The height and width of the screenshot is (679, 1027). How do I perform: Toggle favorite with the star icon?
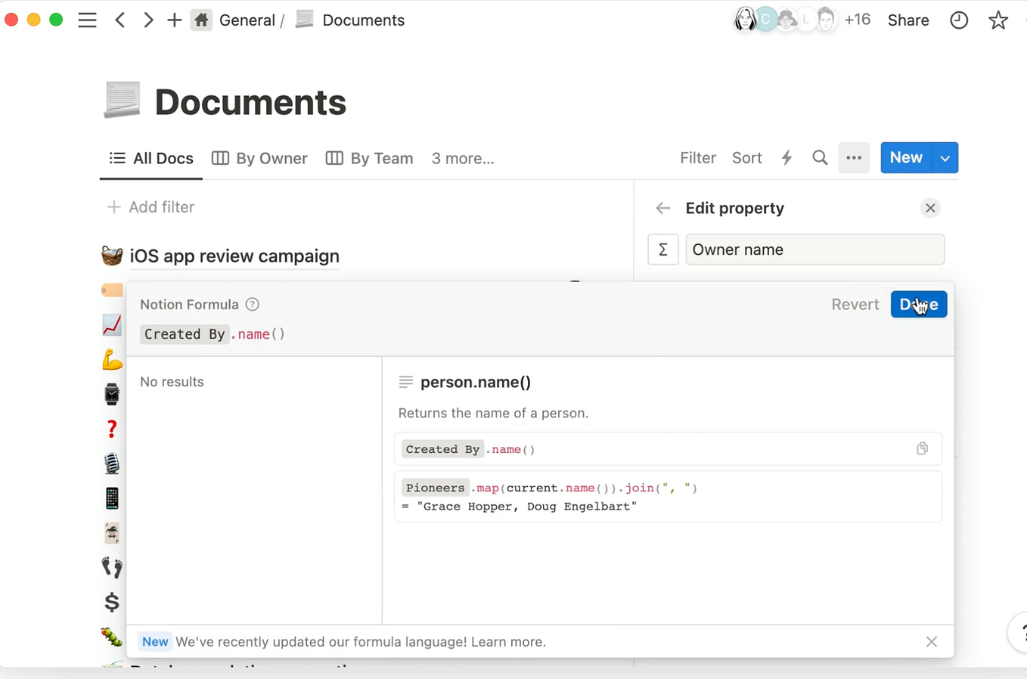(x=998, y=20)
